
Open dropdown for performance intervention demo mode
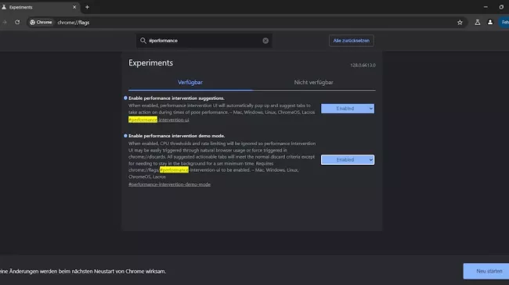point(348,159)
